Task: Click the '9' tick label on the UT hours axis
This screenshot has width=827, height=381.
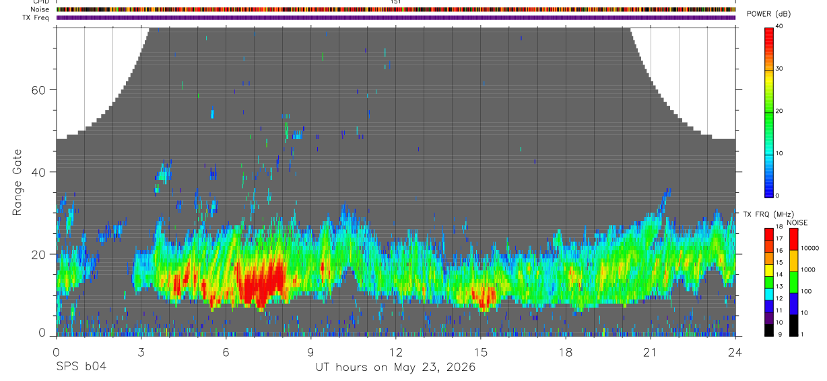Action: [311, 352]
